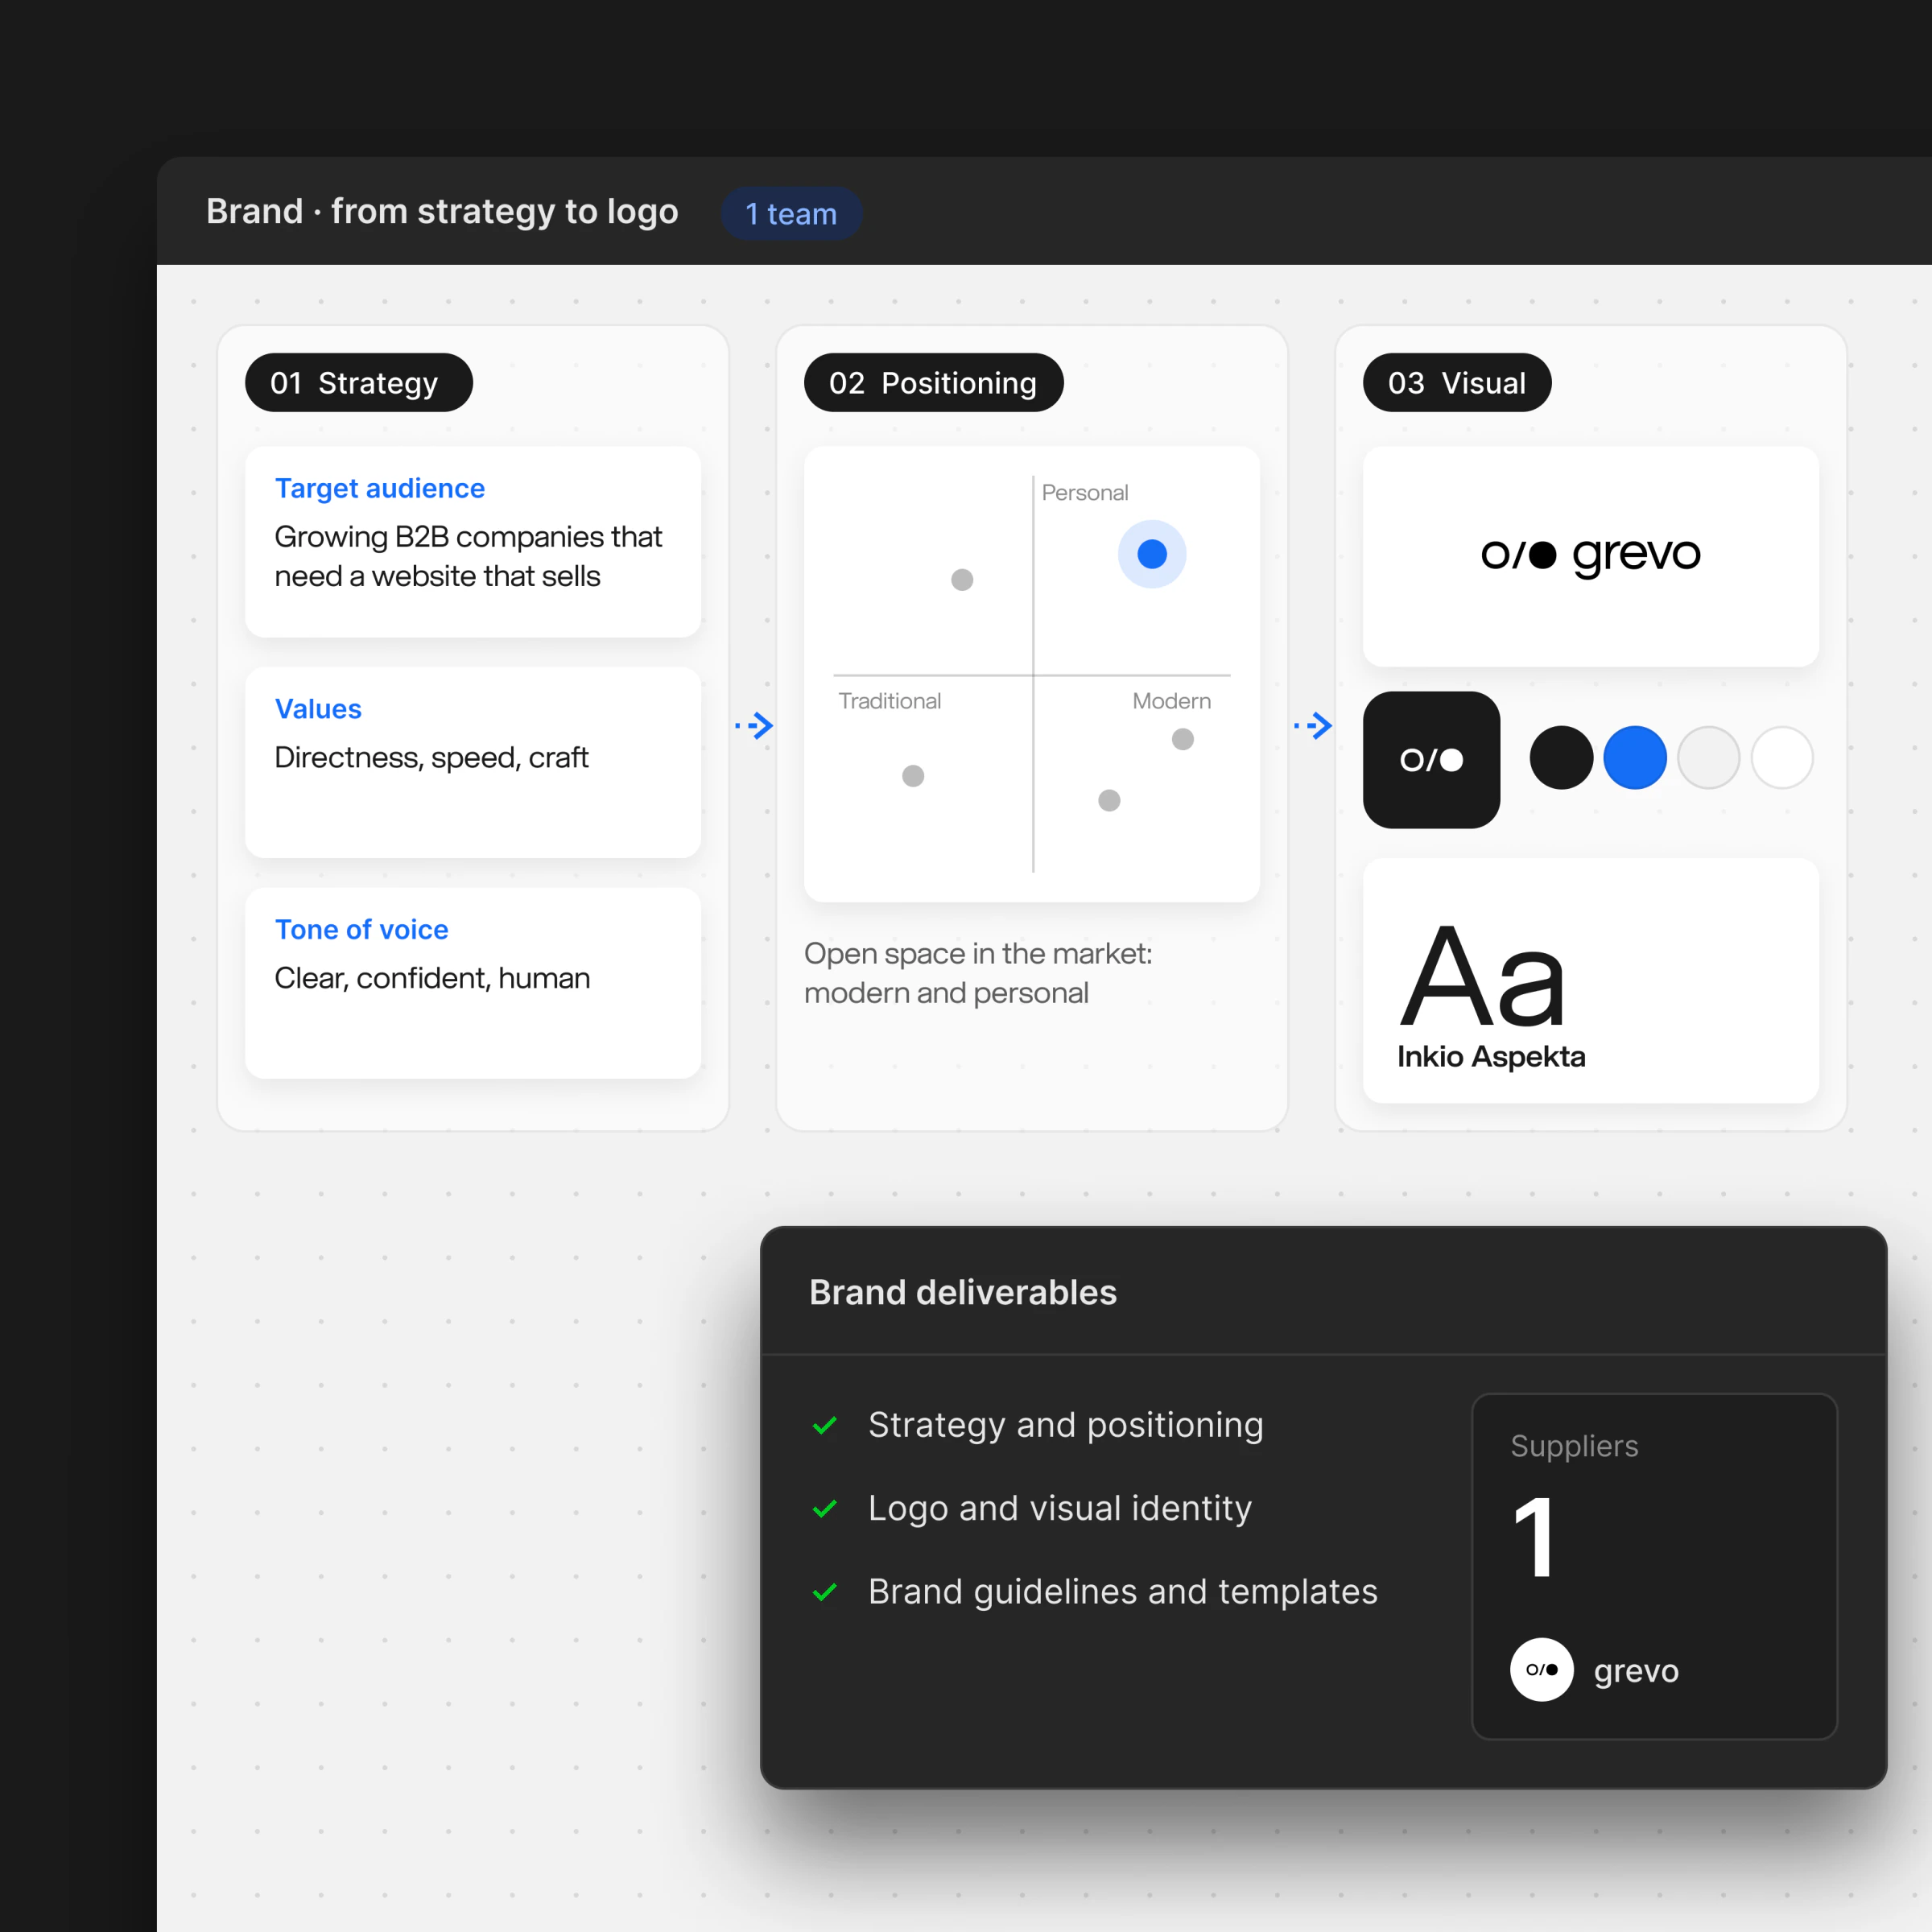Click the Suppliers count card
The height and width of the screenshot is (1932, 1932).
click(1654, 1566)
